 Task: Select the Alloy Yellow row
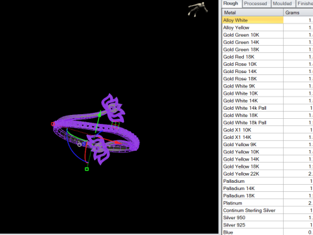(x=267, y=27)
